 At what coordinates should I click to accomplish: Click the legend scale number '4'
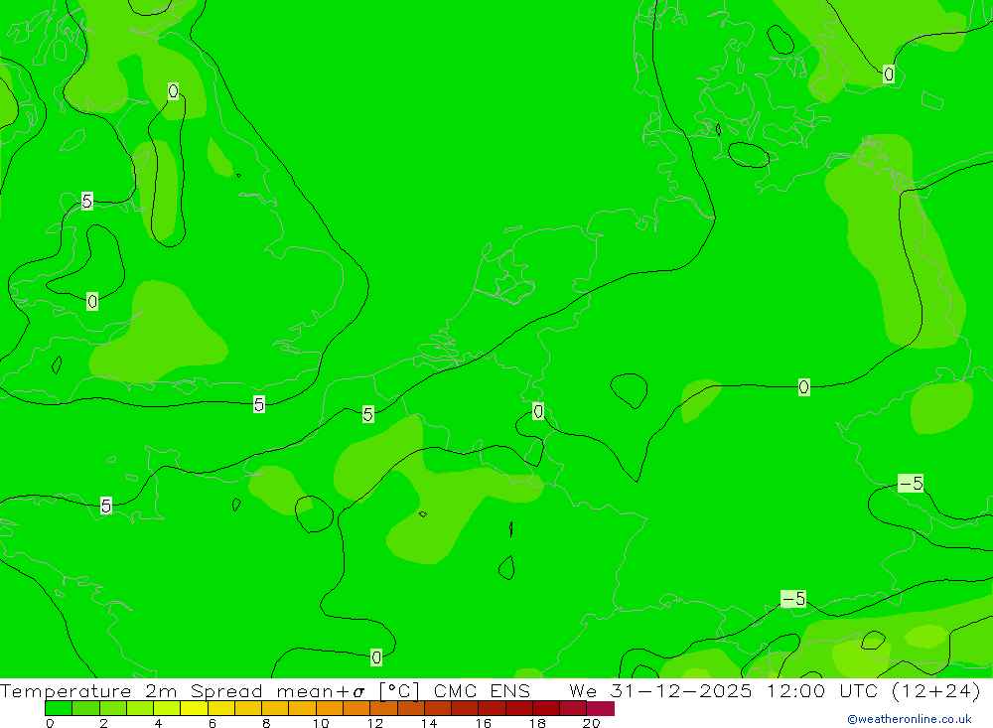(x=158, y=723)
